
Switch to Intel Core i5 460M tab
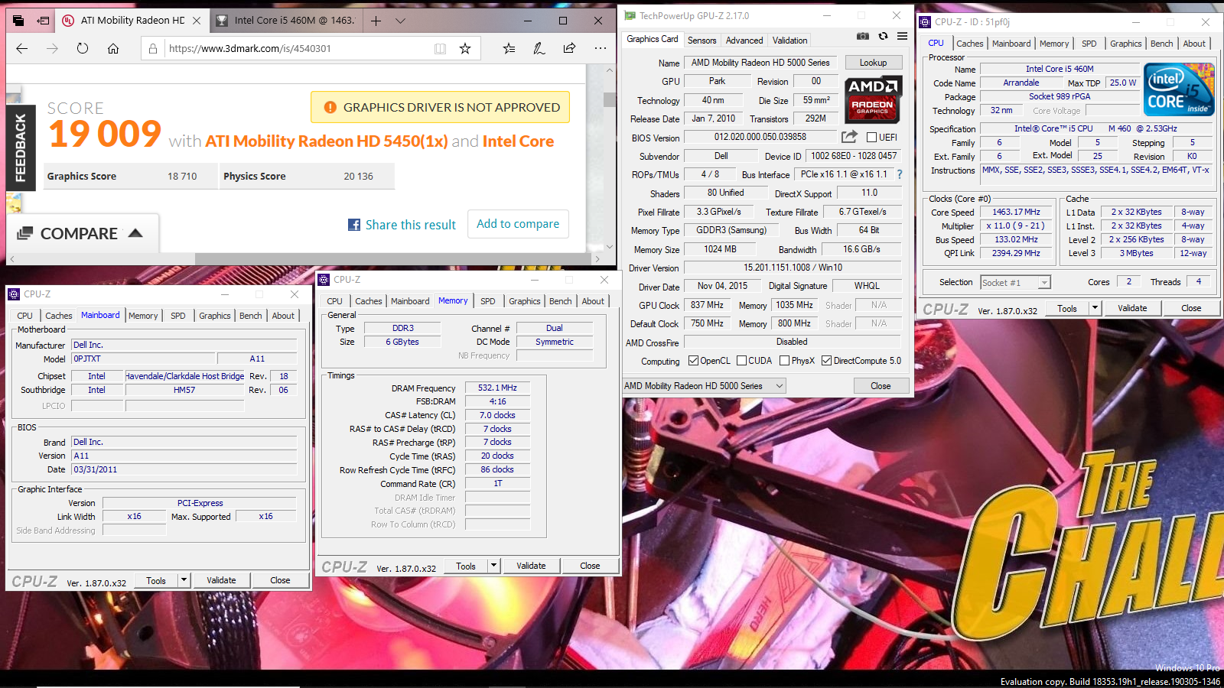[288, 21]
